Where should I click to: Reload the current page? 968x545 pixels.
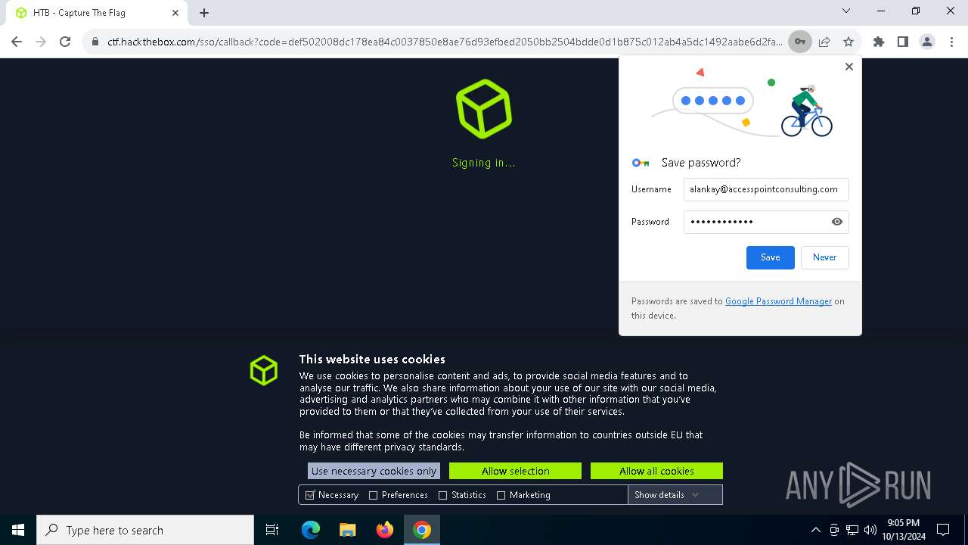click(65, 42)
